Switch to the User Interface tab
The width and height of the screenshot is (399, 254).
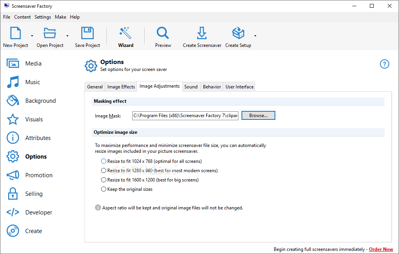coord(240,87)
